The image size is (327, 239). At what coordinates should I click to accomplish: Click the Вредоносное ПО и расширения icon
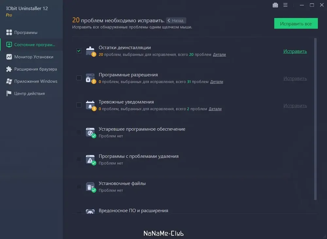(x=90, y=211)
